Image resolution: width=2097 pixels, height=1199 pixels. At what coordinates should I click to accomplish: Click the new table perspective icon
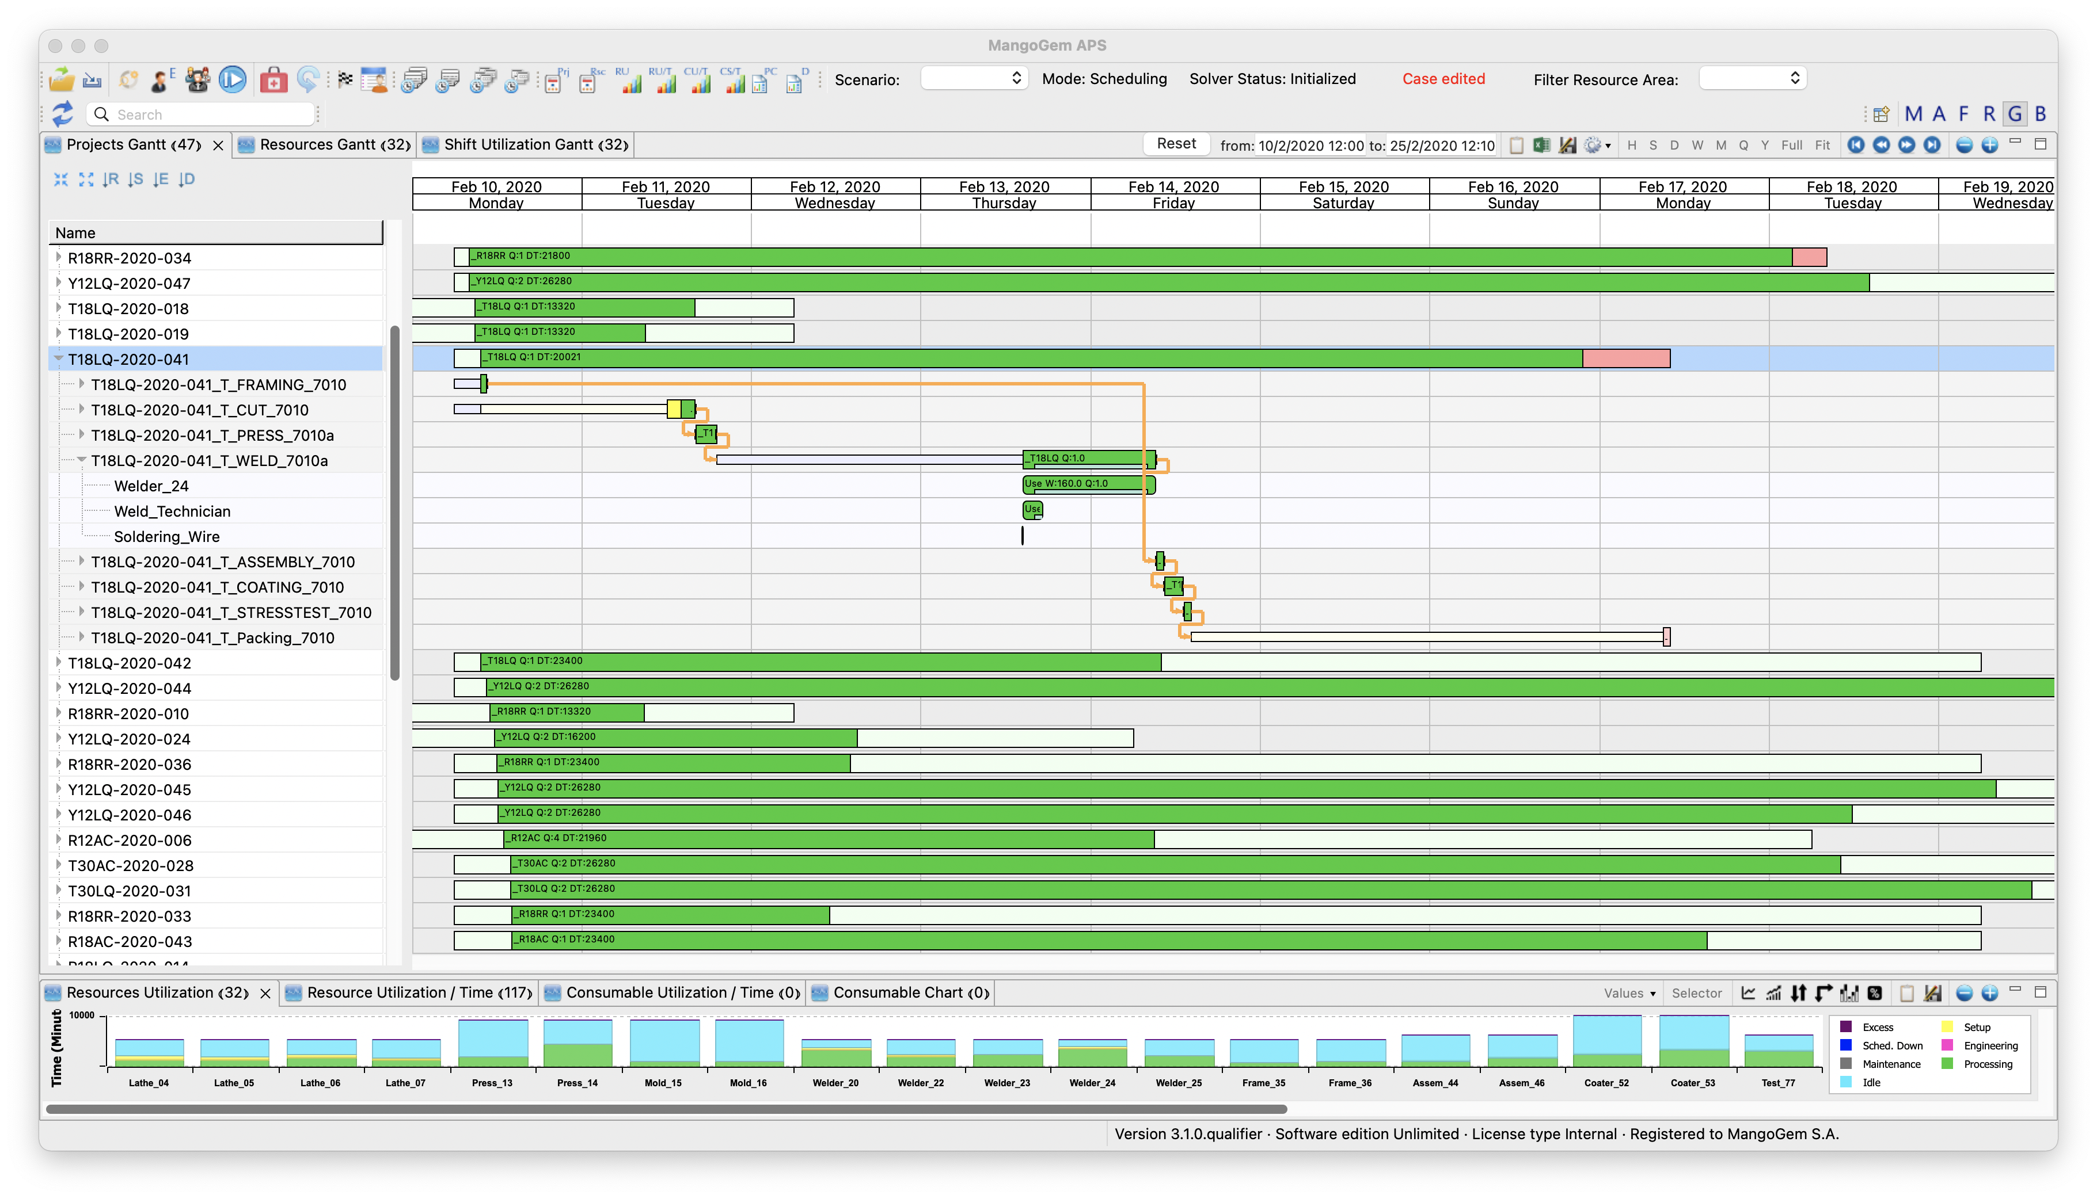point(1881,114)
